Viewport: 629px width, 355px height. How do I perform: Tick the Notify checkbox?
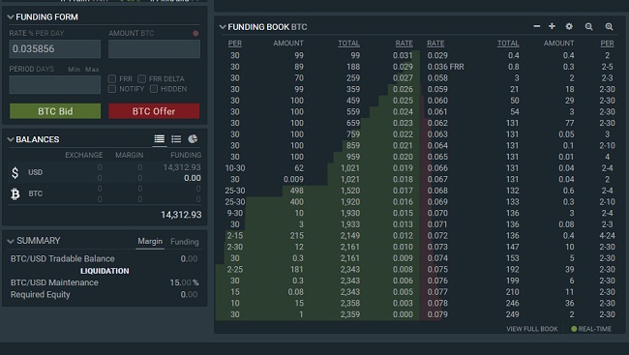pyautogui.click(x=112, y=89)
